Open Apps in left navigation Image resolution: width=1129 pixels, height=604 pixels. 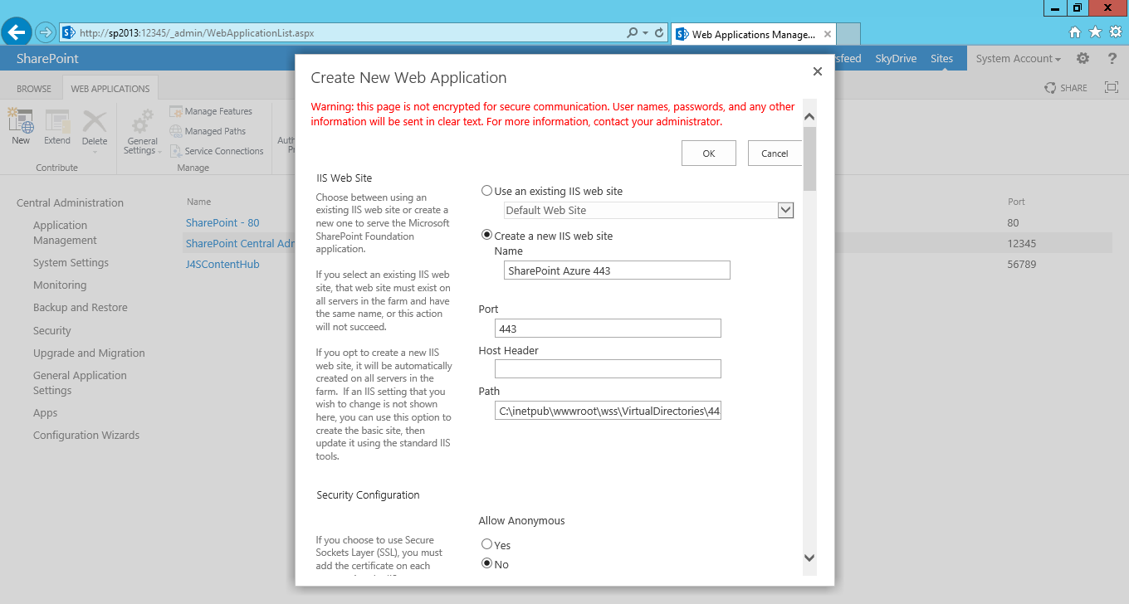click(46, 413)
